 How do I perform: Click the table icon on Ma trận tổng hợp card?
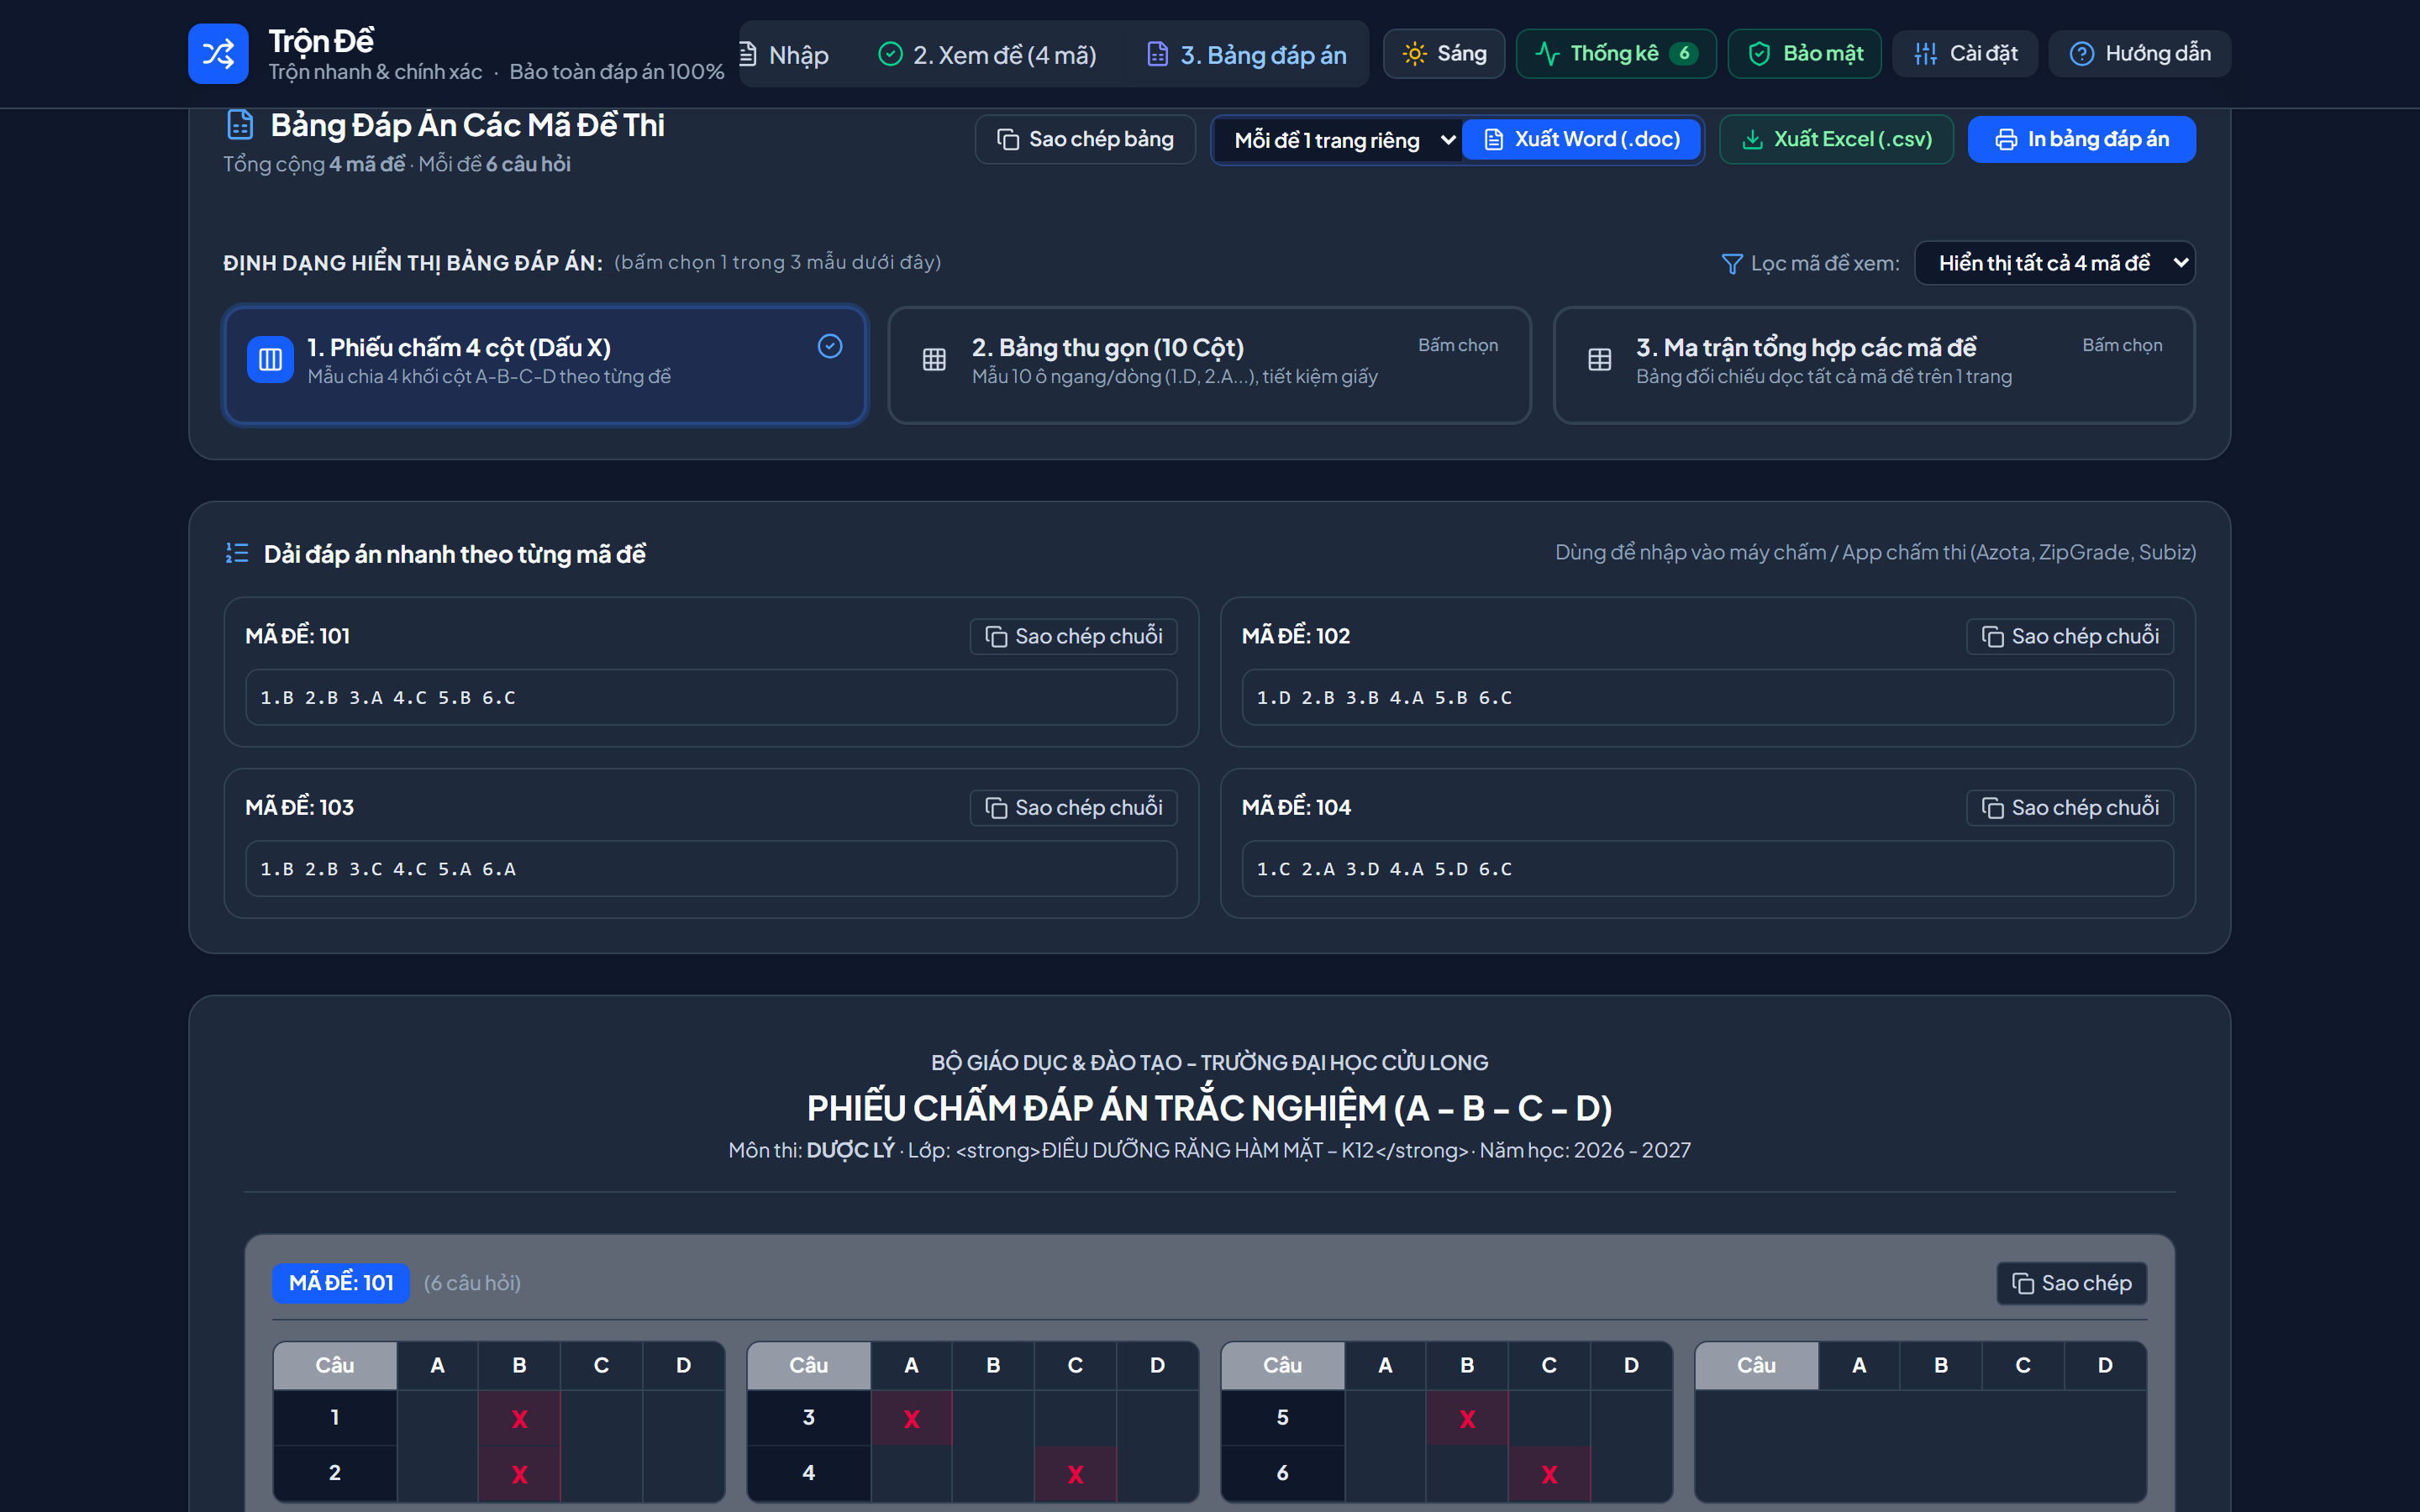(x=1599, y=360)
